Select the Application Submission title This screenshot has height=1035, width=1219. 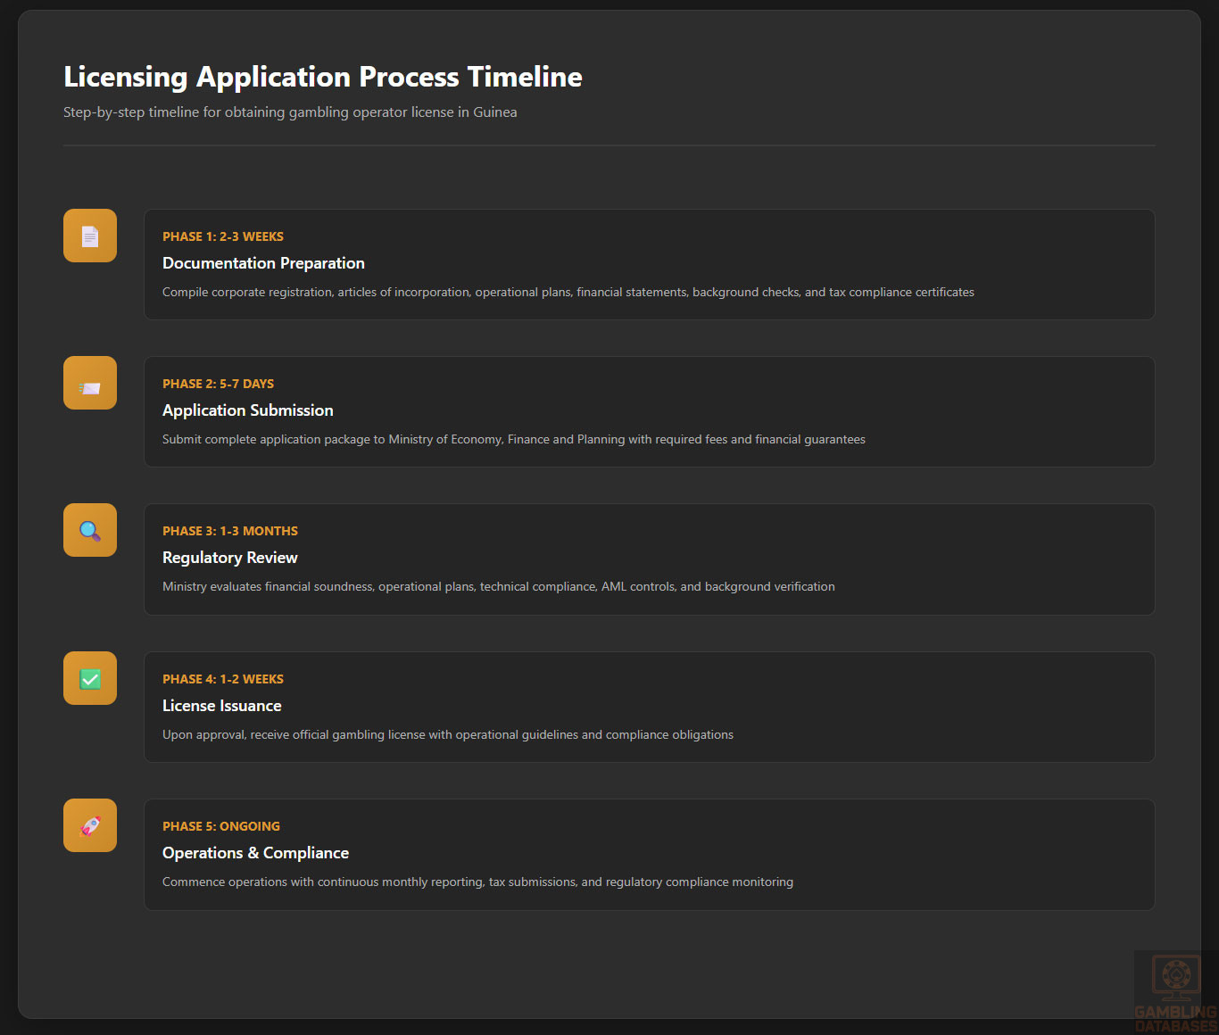(x=247, y=410)
